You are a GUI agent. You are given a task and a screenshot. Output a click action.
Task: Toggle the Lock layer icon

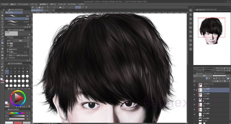click(x=214, y=78)
